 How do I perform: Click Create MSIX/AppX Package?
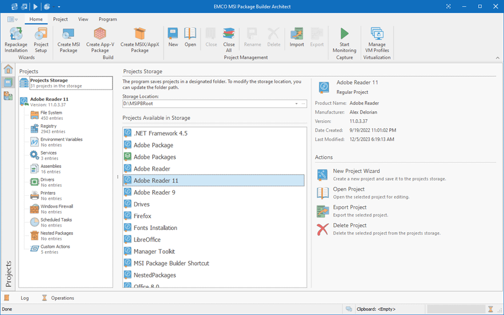(140, 40)
